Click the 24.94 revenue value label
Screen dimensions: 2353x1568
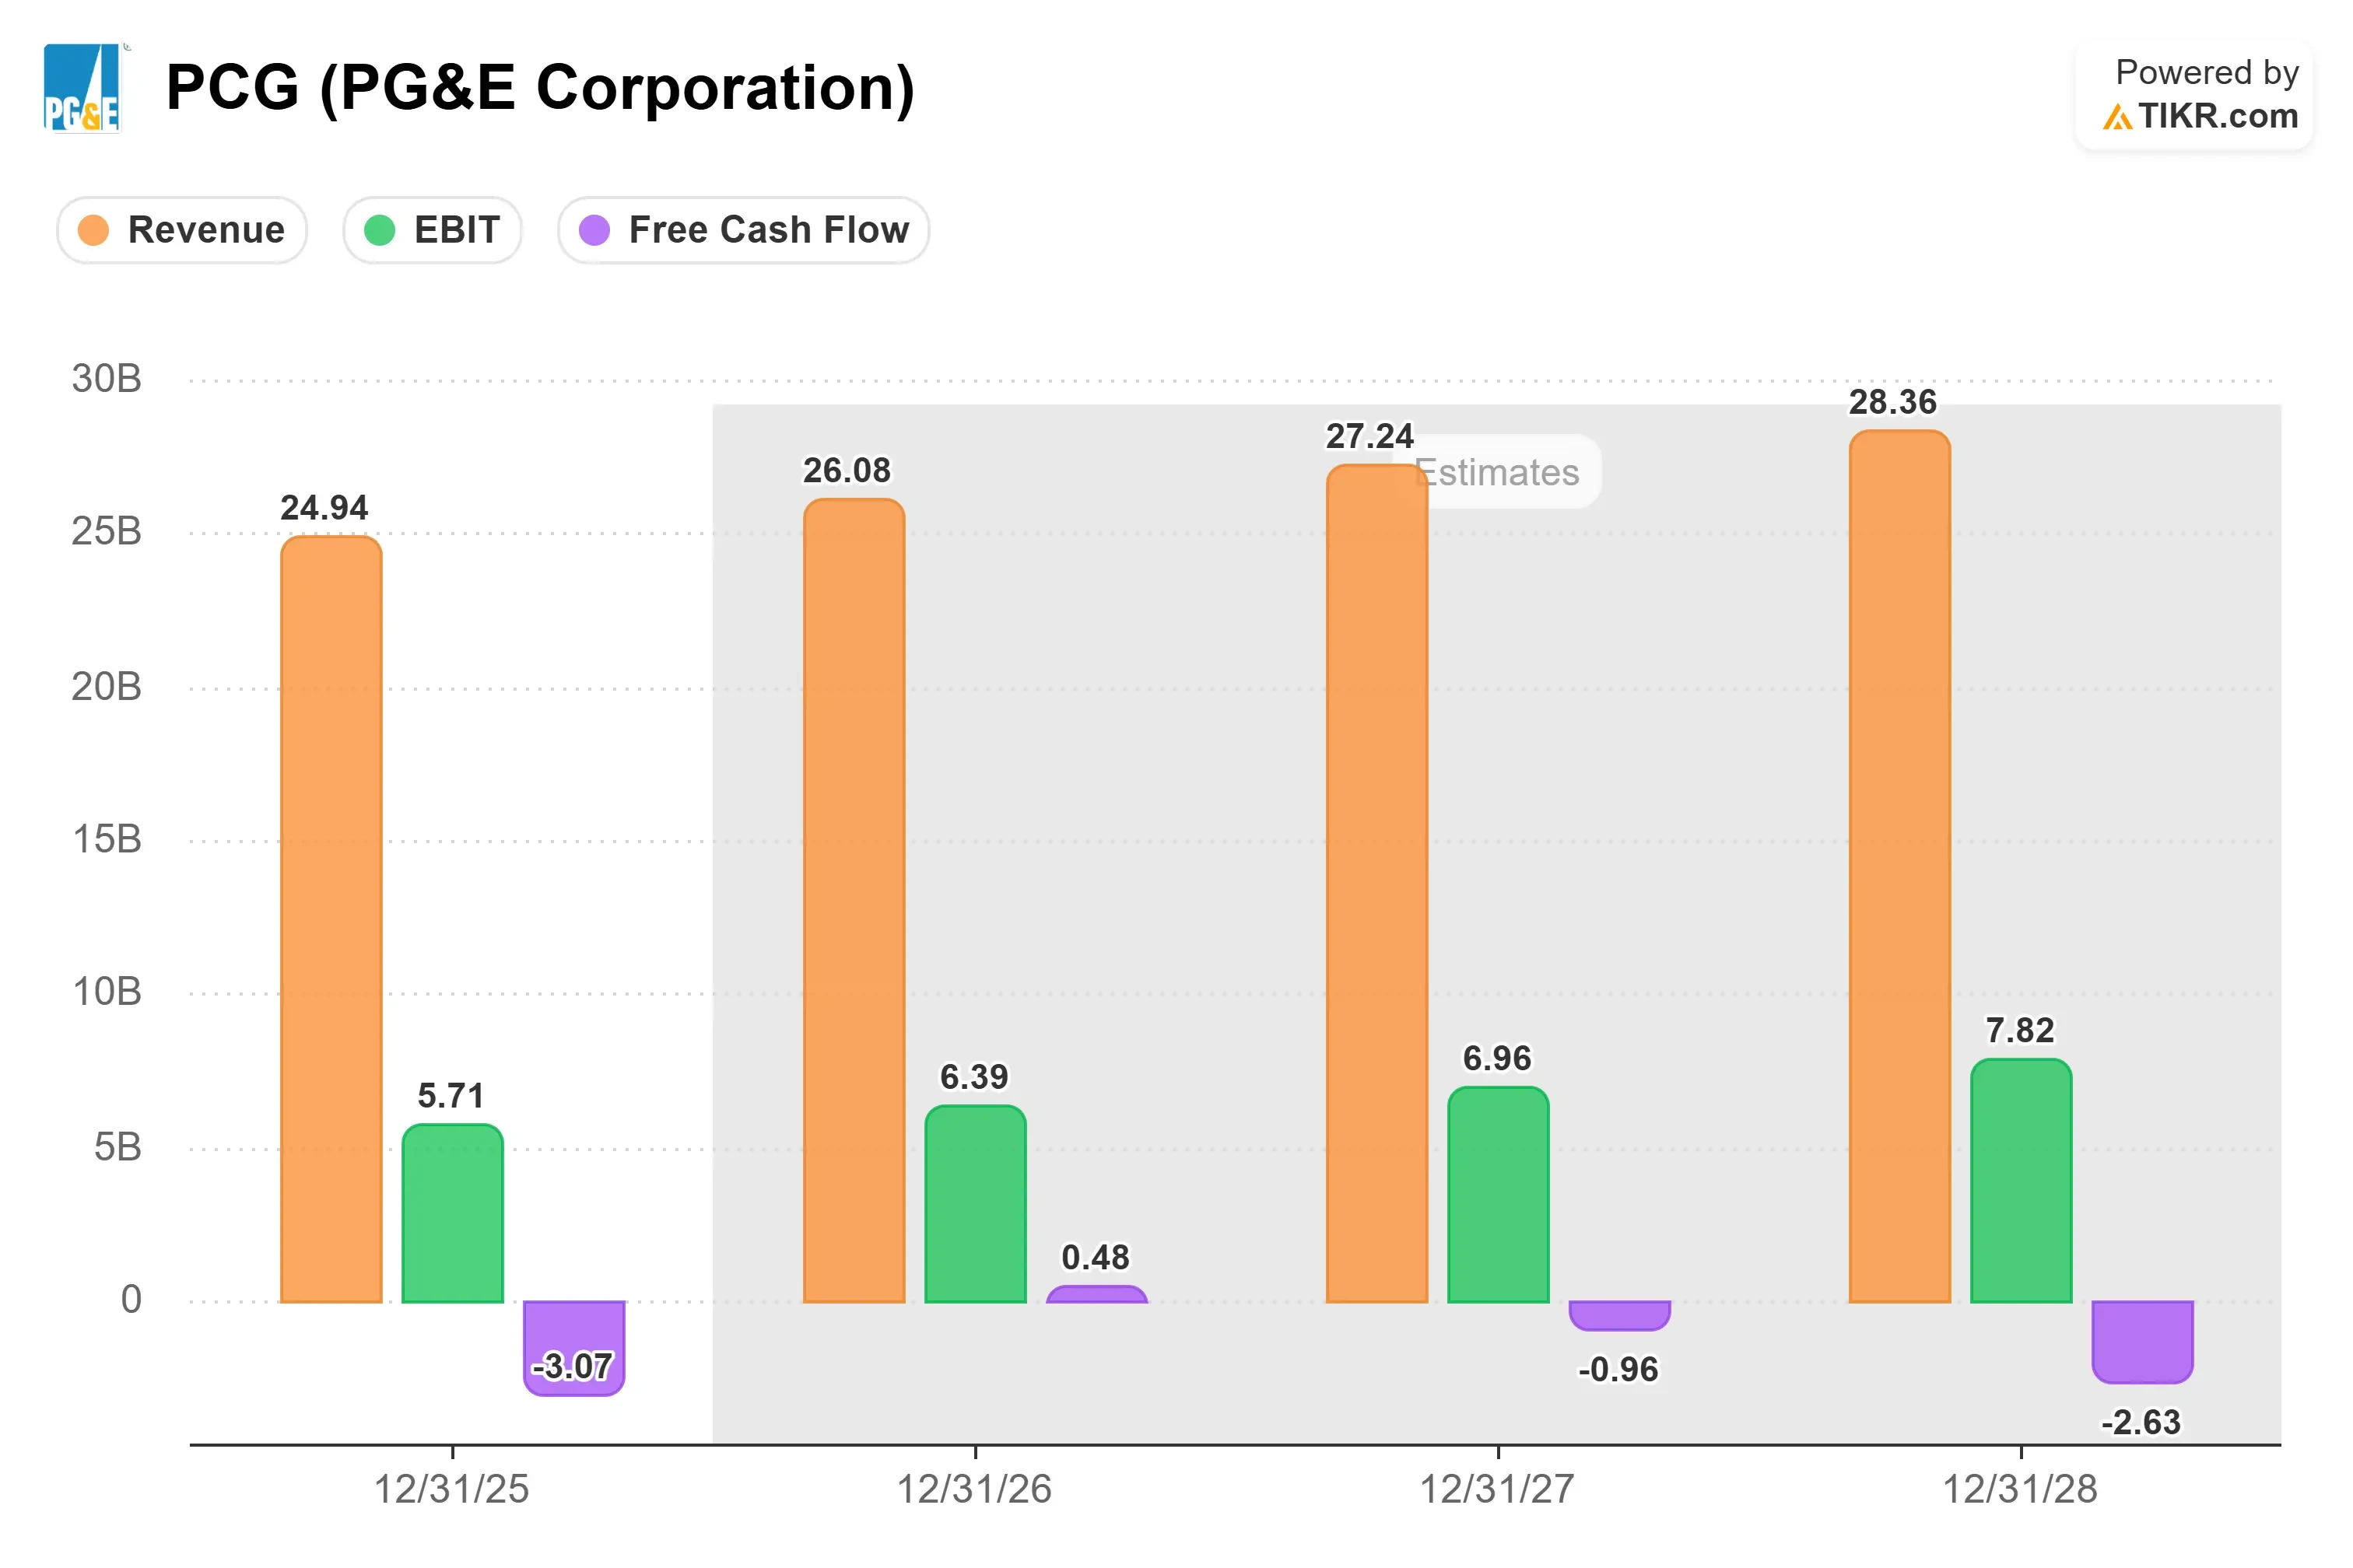coord(324,508)
